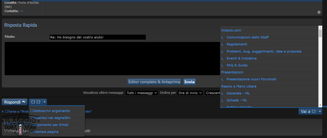This screenshot has height=138, width=327.
Task: Click the Rispondi reply button
Action: (x=15, y=102)
